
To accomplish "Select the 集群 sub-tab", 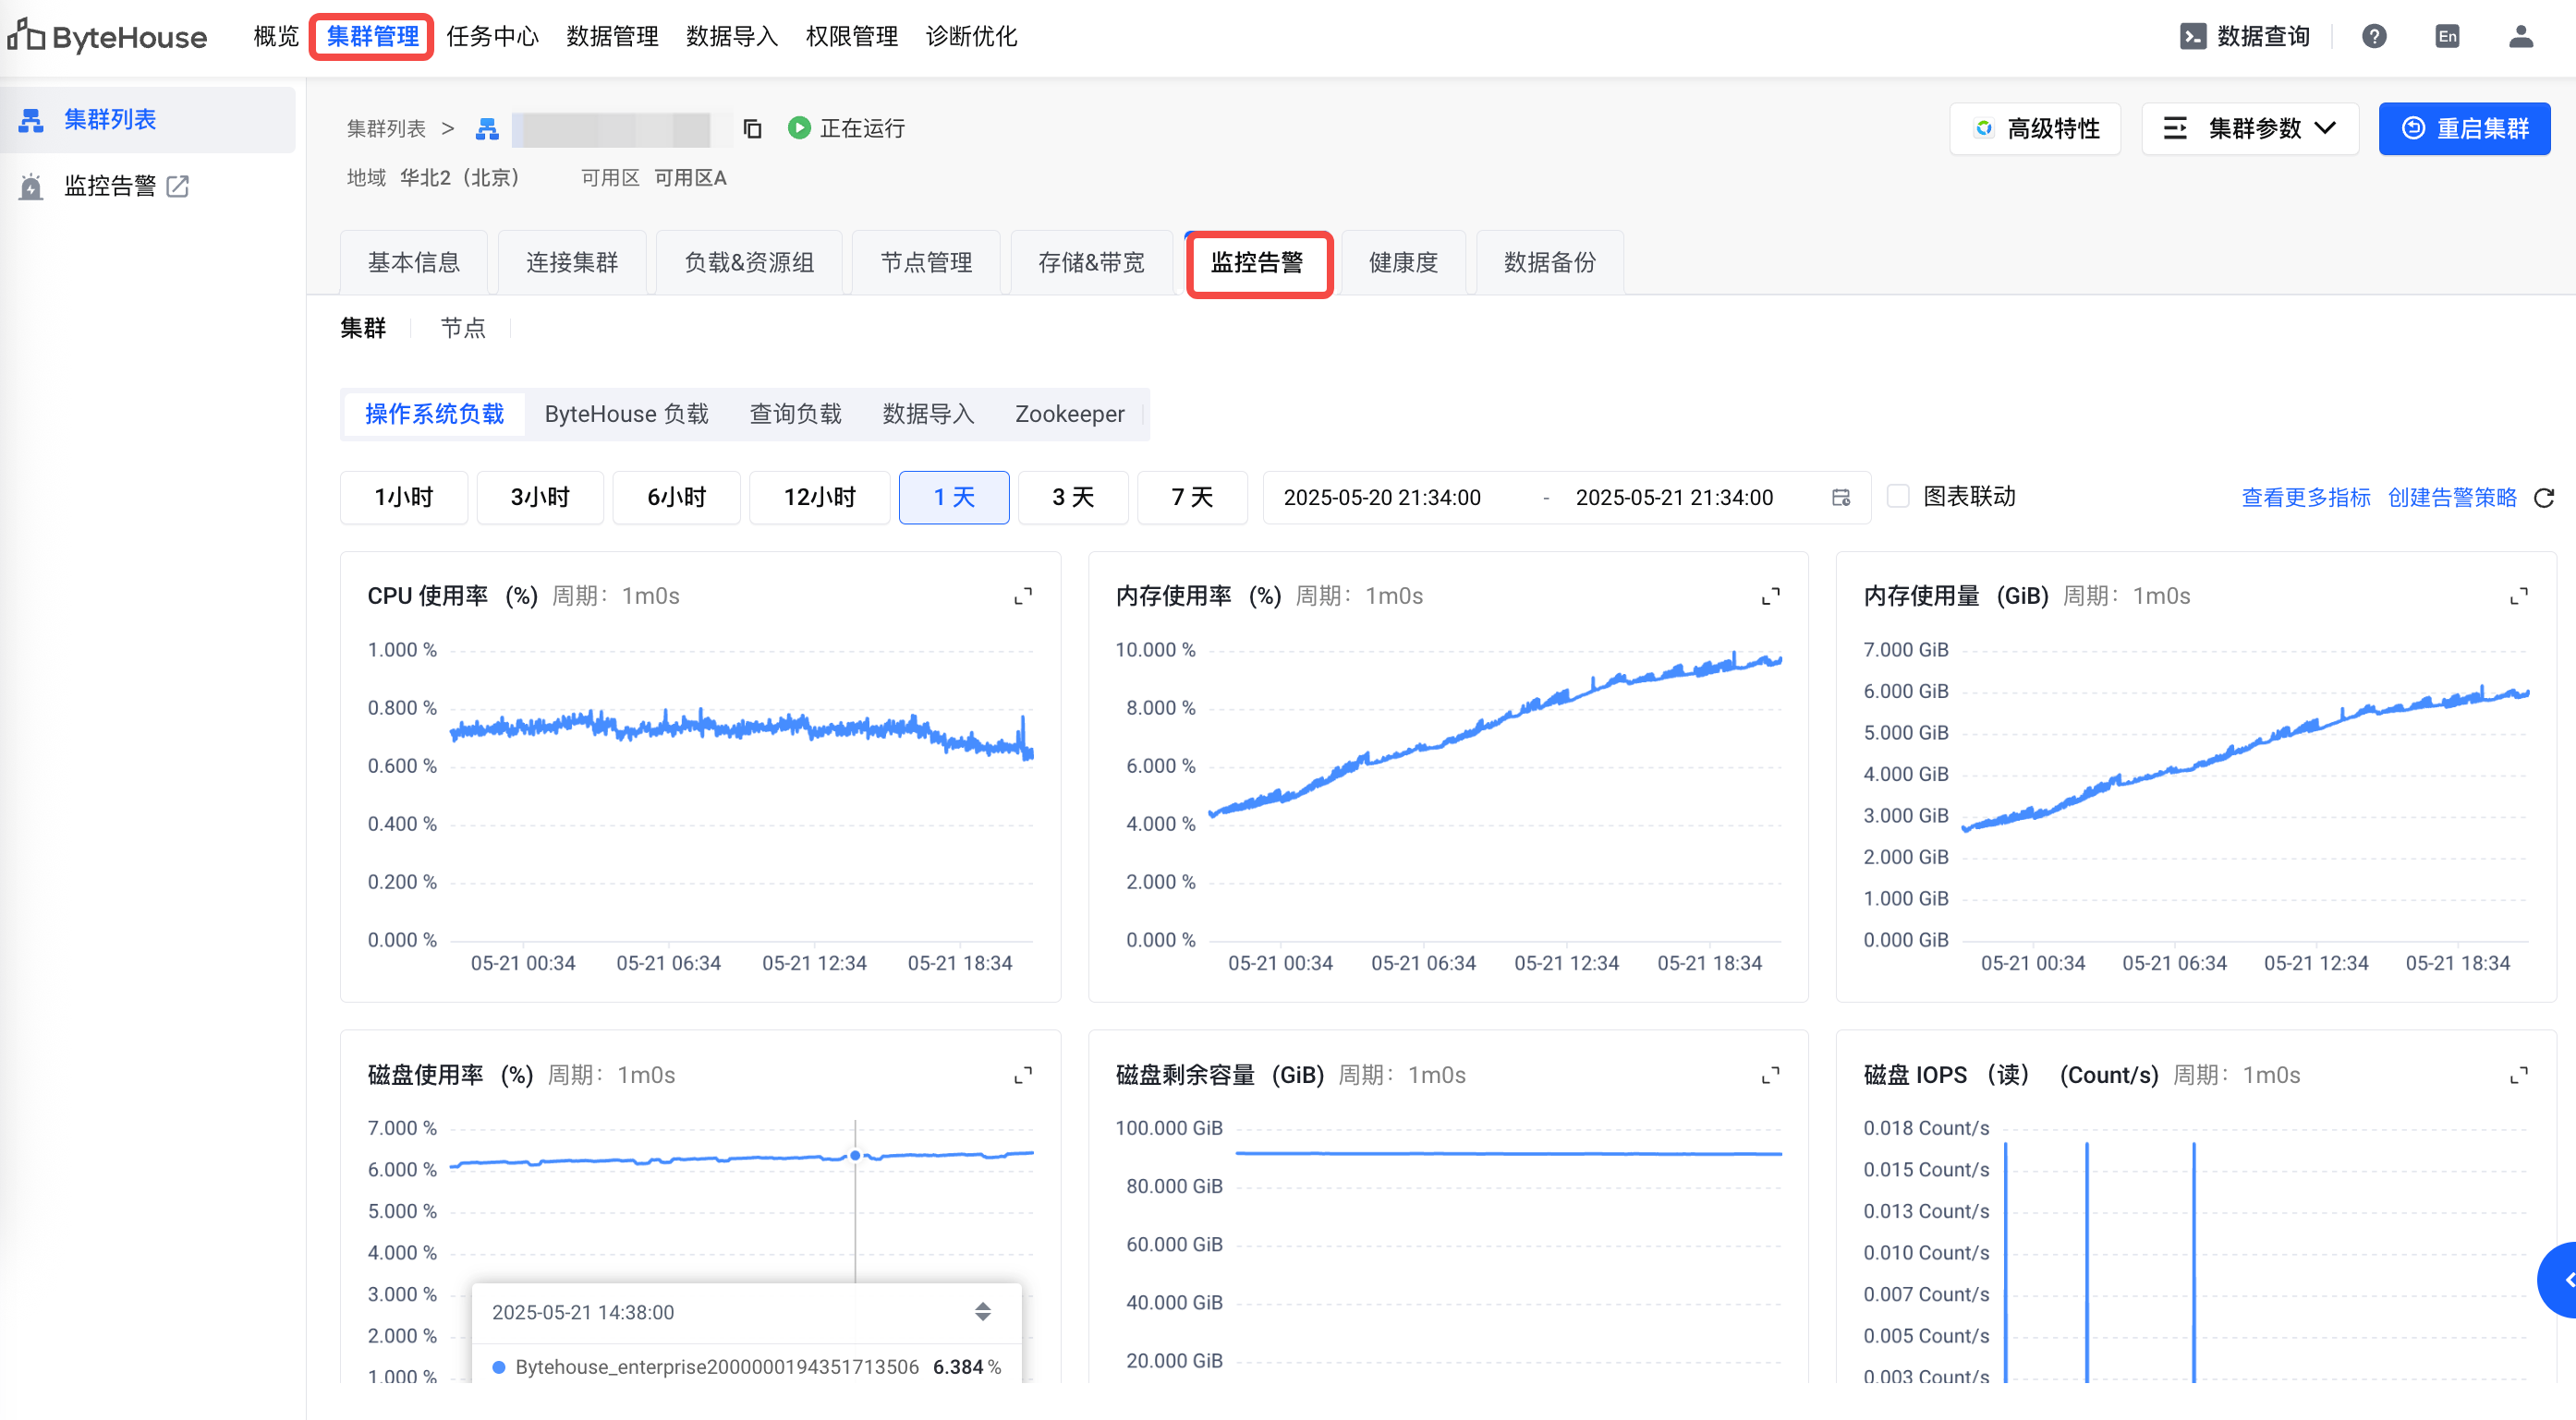I will [x=363, y=328].
